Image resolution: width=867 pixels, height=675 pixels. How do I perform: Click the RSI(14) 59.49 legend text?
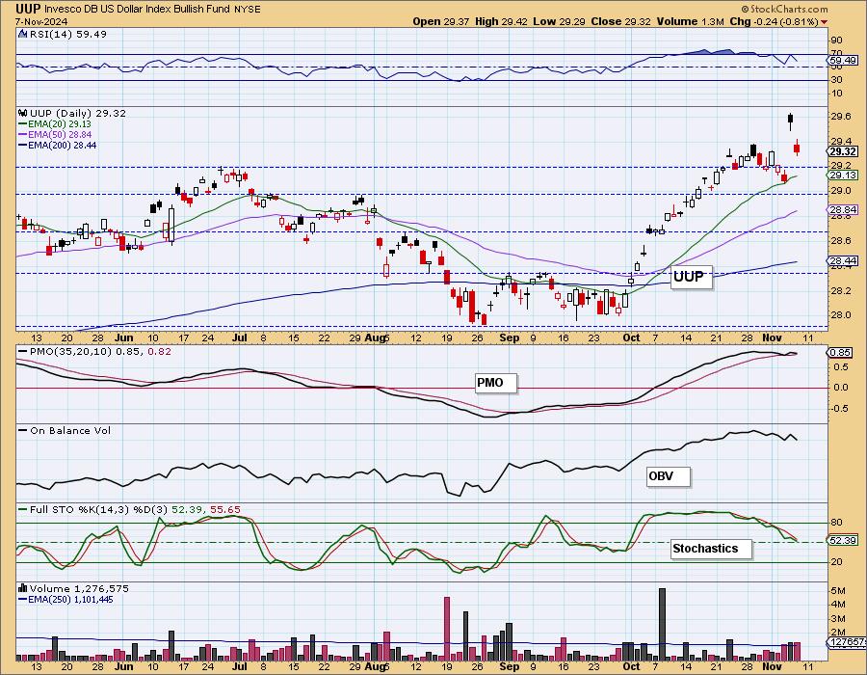point(68,34)
